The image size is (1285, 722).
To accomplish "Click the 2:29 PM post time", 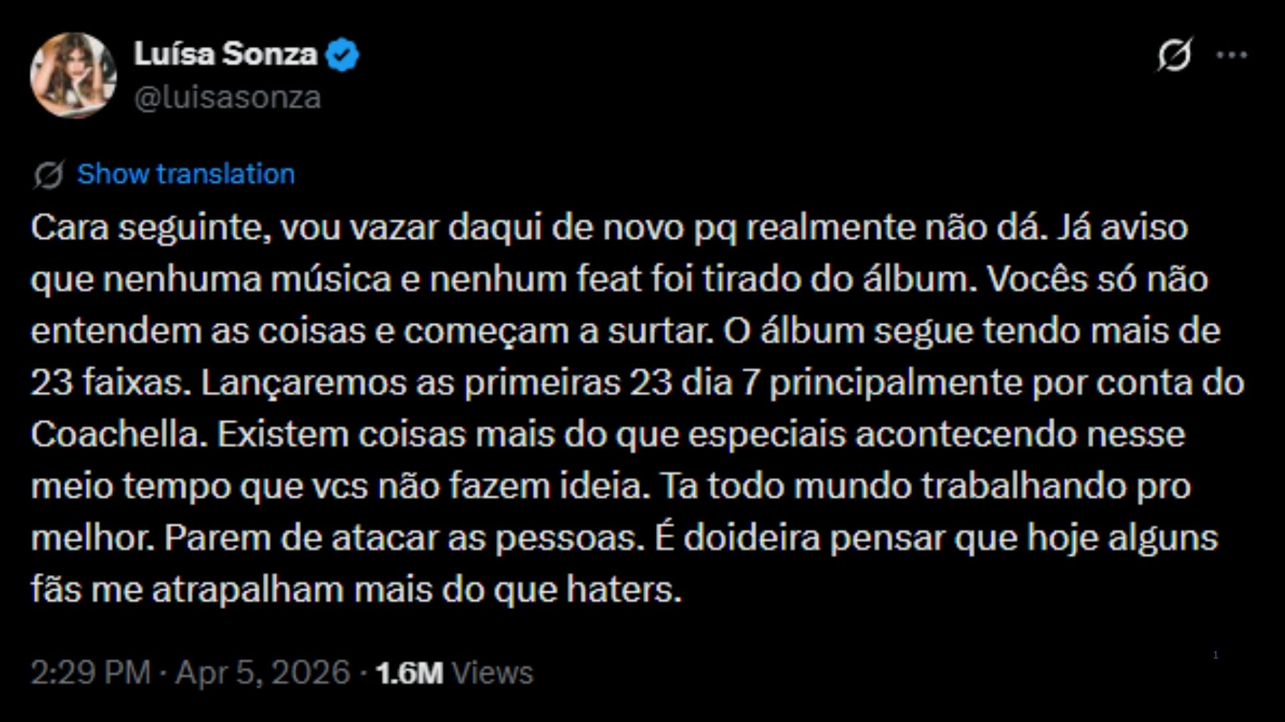I will click(90, 673).
